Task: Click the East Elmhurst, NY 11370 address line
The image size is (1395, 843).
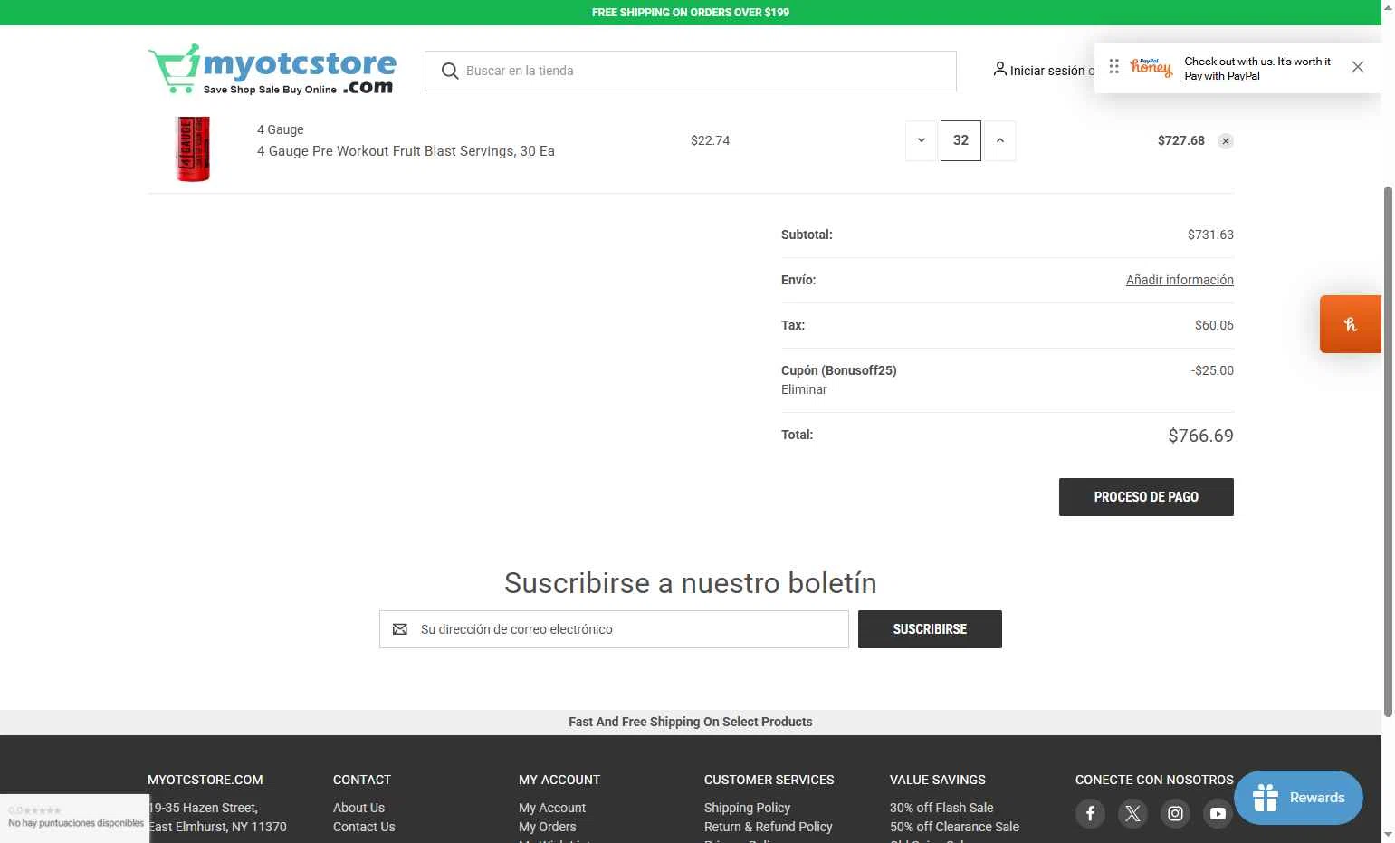Action: 217,827
